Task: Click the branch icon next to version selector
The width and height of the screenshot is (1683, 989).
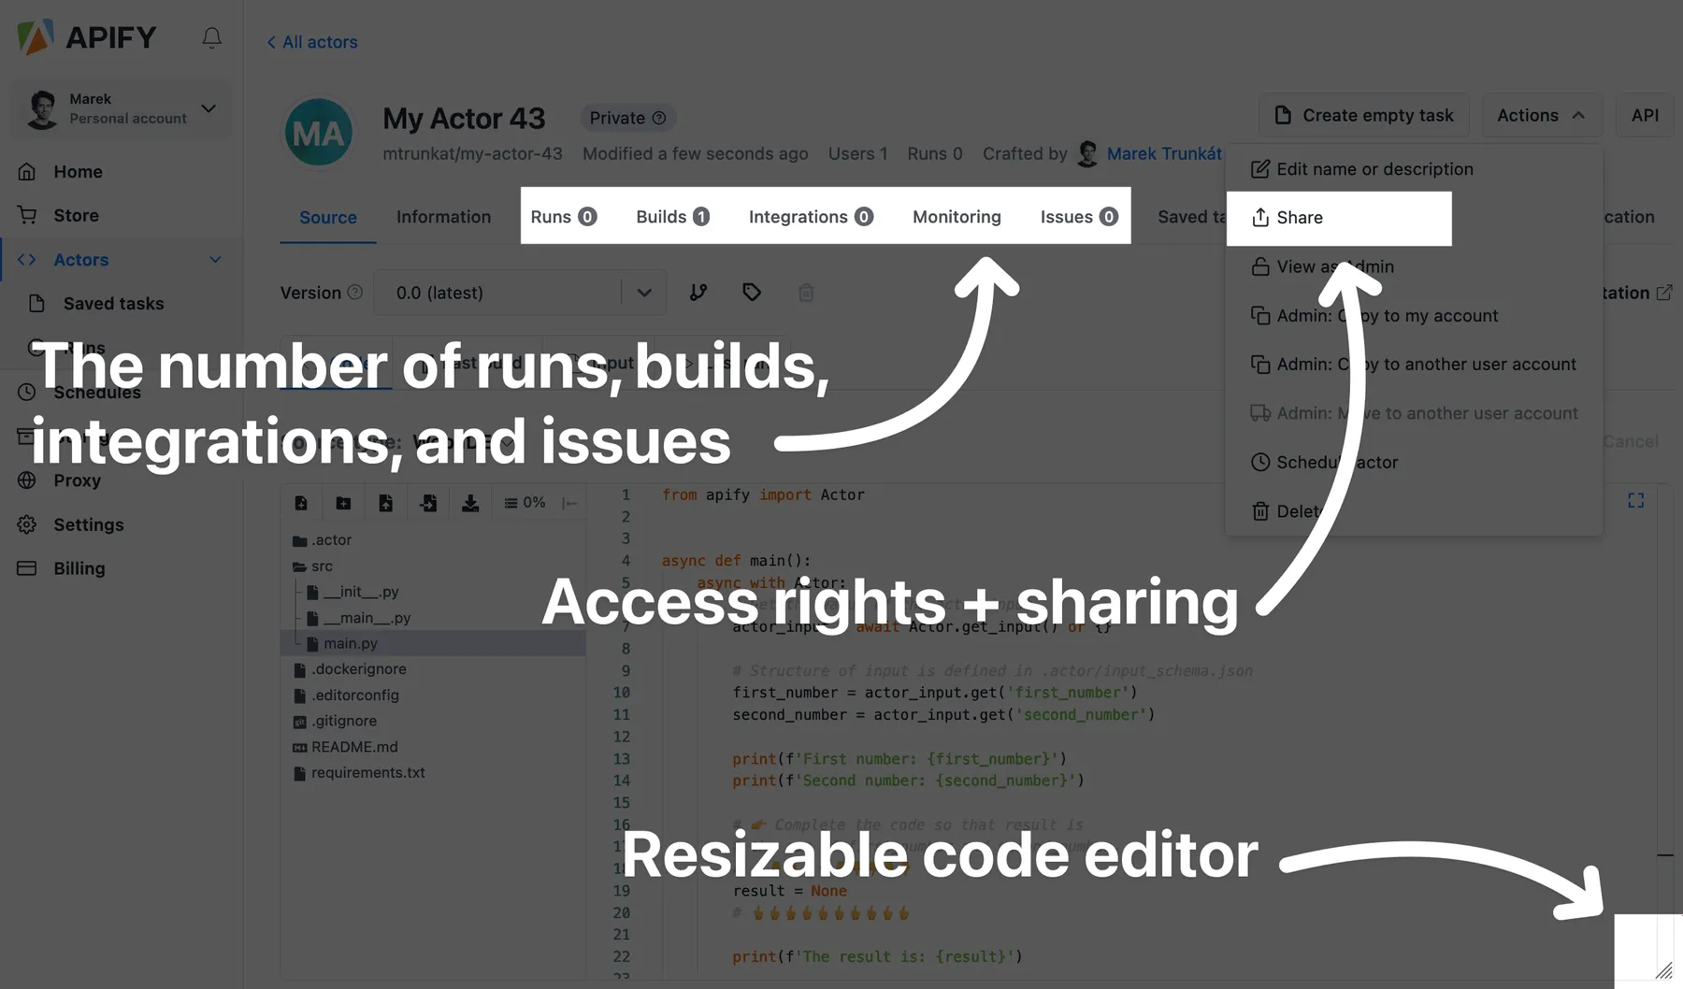Action: [x=698, y=293]
